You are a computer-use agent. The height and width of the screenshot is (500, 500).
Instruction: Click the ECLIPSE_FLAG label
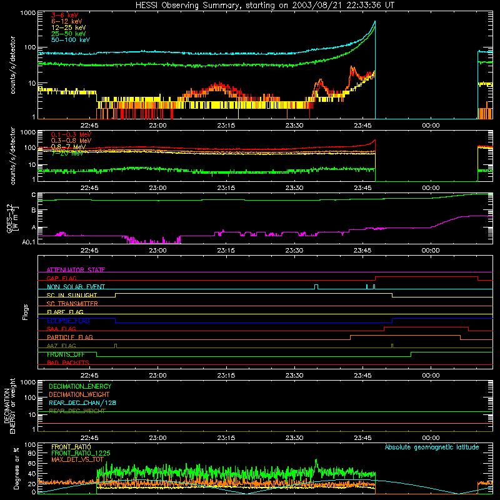(x=68, y=321)
